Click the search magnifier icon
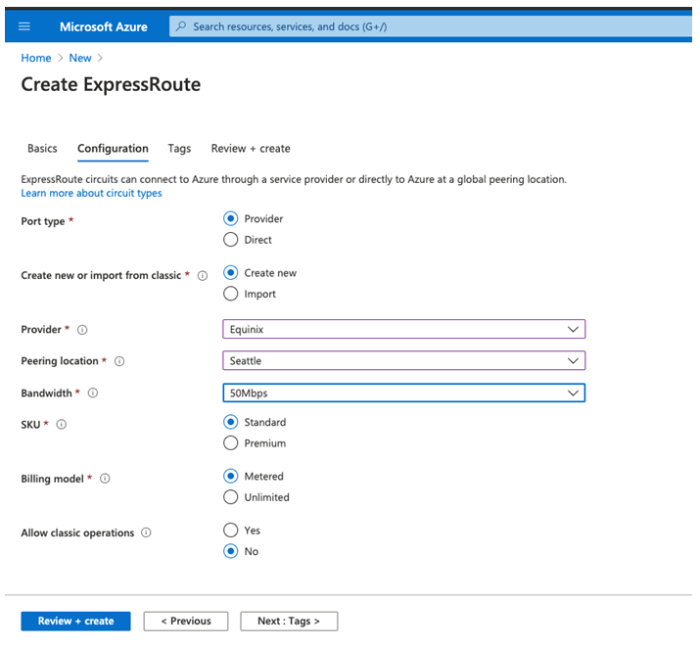700x647 pixels. click(x=181, y=26)
